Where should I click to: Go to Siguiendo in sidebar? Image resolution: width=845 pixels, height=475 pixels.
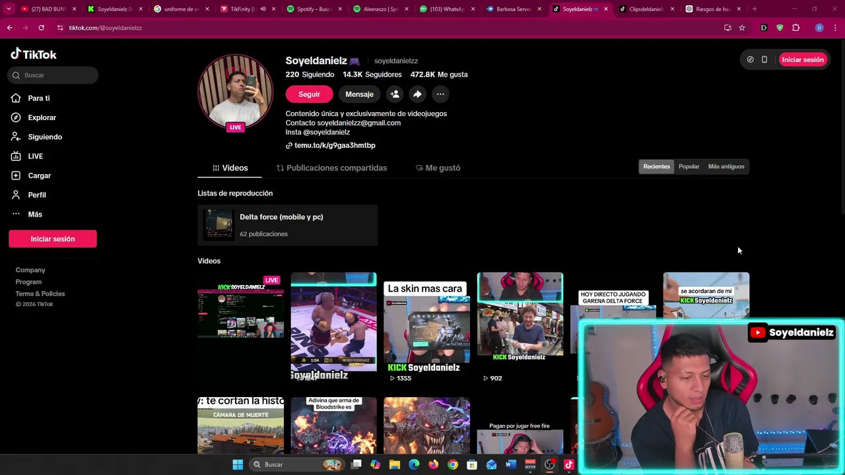click(45, 137)
